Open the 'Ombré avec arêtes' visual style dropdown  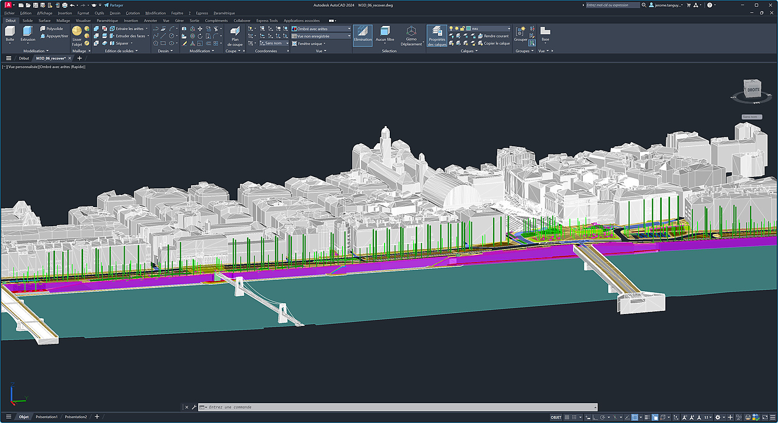coord(349,29)
